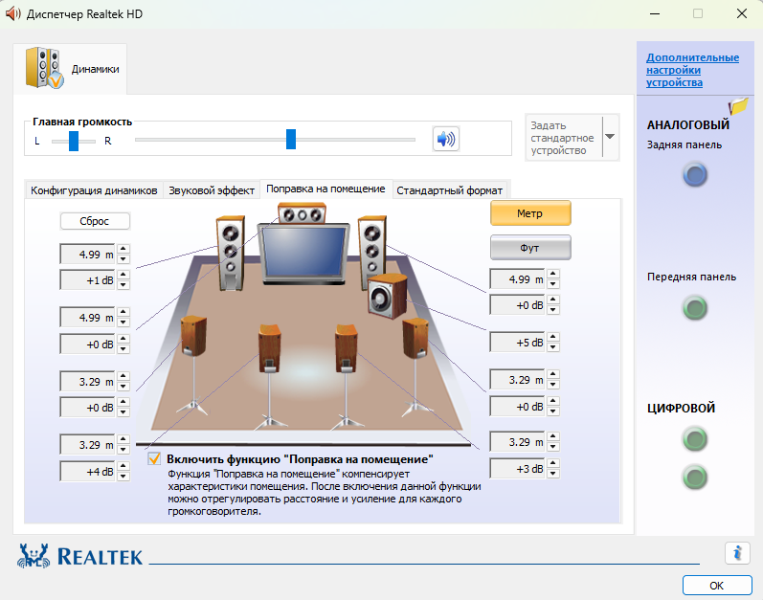Click the title bar speaker app icon
Image resolution: width=763 pixels, height=600 pixels.
(13, 13)
